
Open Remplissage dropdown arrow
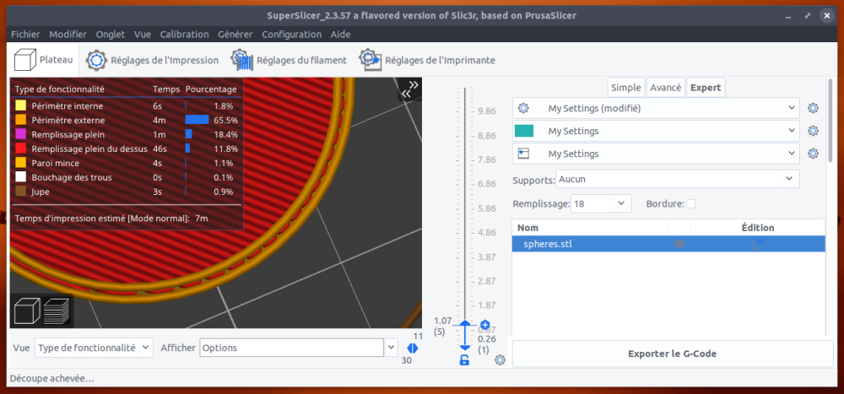620,203
